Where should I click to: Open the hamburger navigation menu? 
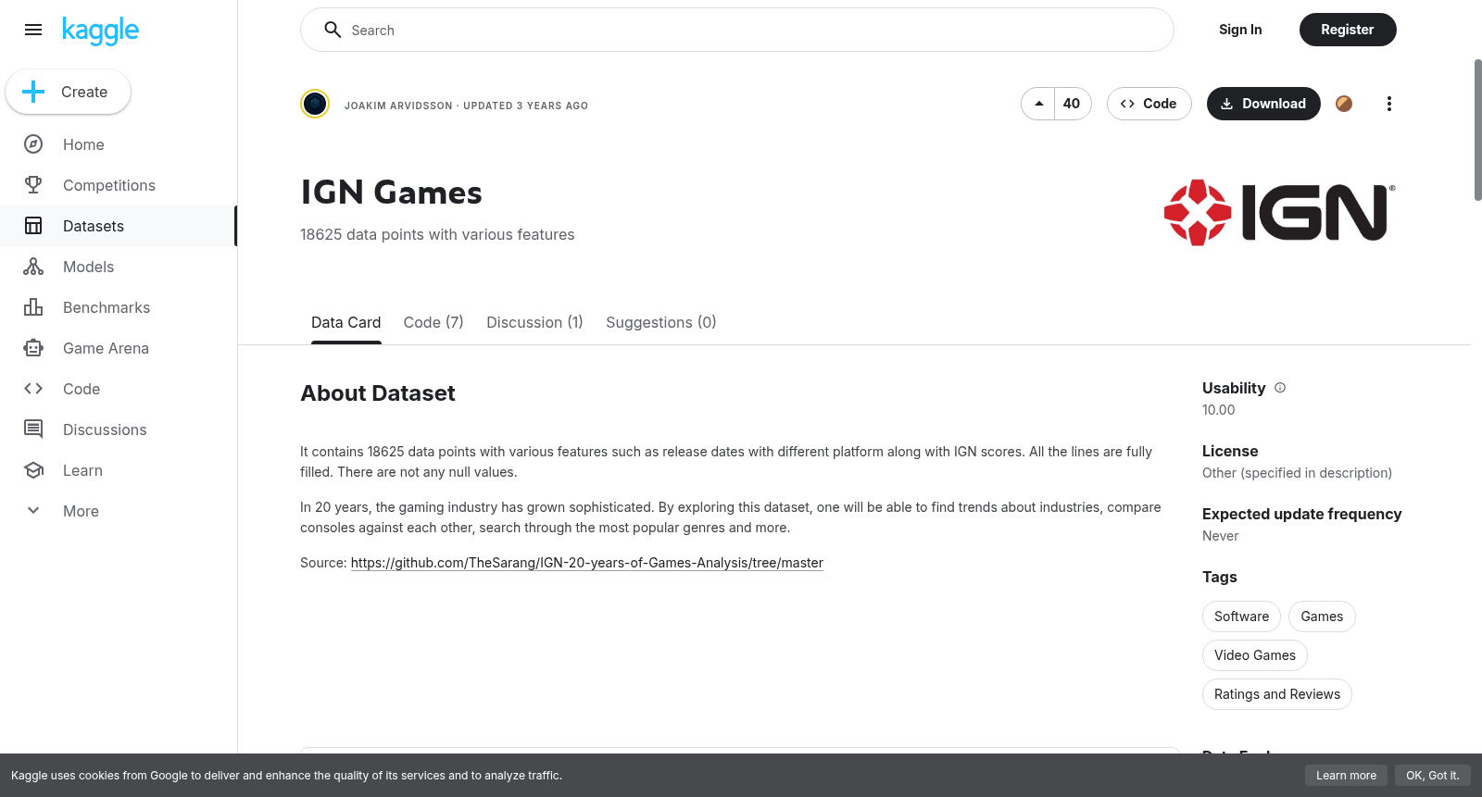[x=33, y=30]
